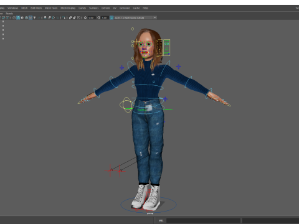Open the Edit Mesh menu
Screen dimensions: 299x224
pos(36,8)
